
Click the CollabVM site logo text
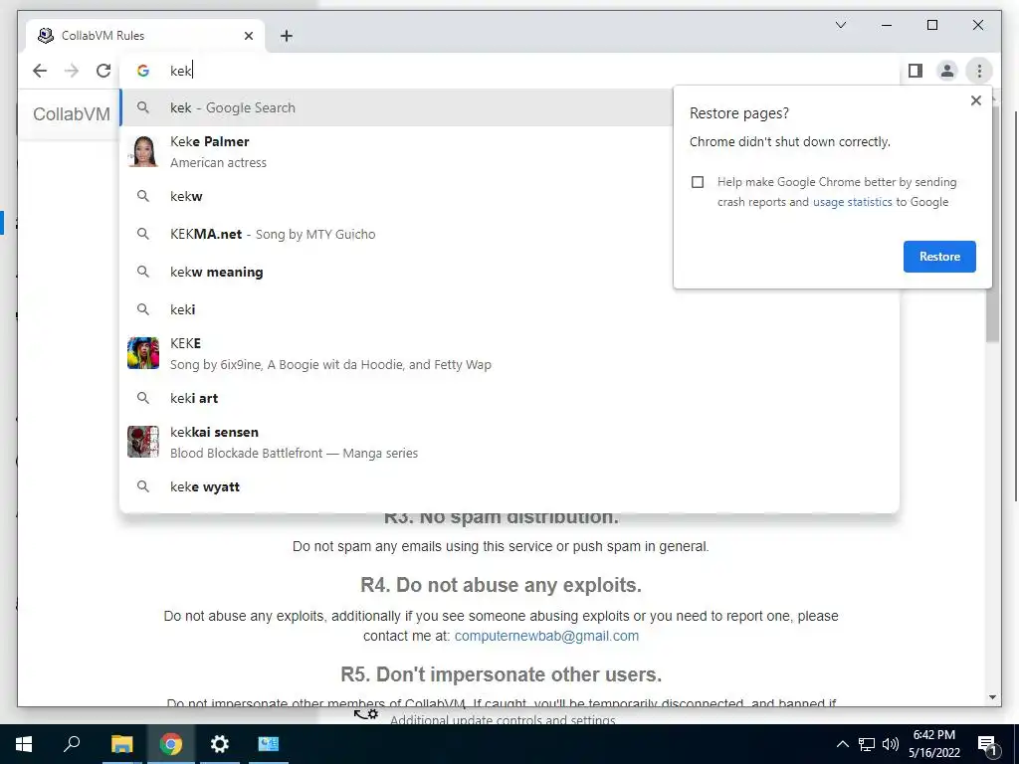click(x=72, y=114)
